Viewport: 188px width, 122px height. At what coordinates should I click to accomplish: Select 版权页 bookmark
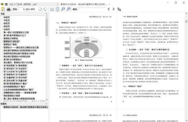(x=6, y=24)
